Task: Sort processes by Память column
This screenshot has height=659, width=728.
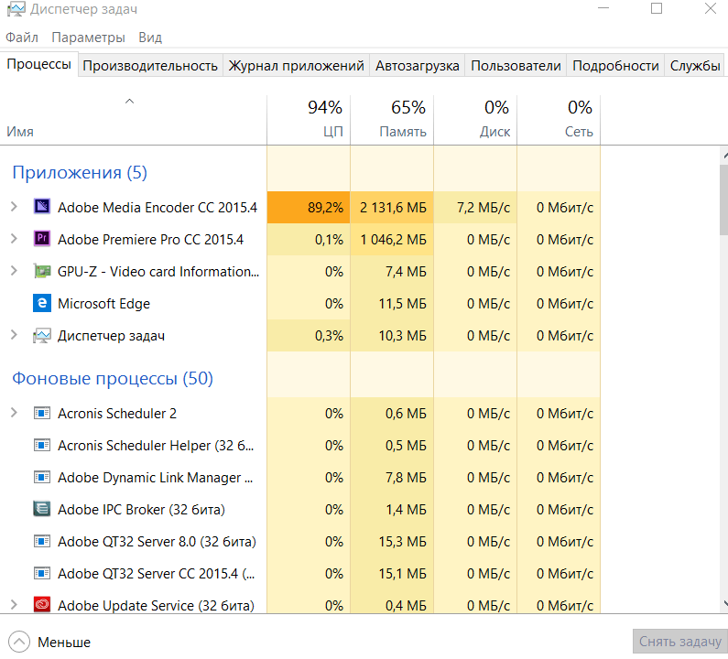Action: pos(392,120)
